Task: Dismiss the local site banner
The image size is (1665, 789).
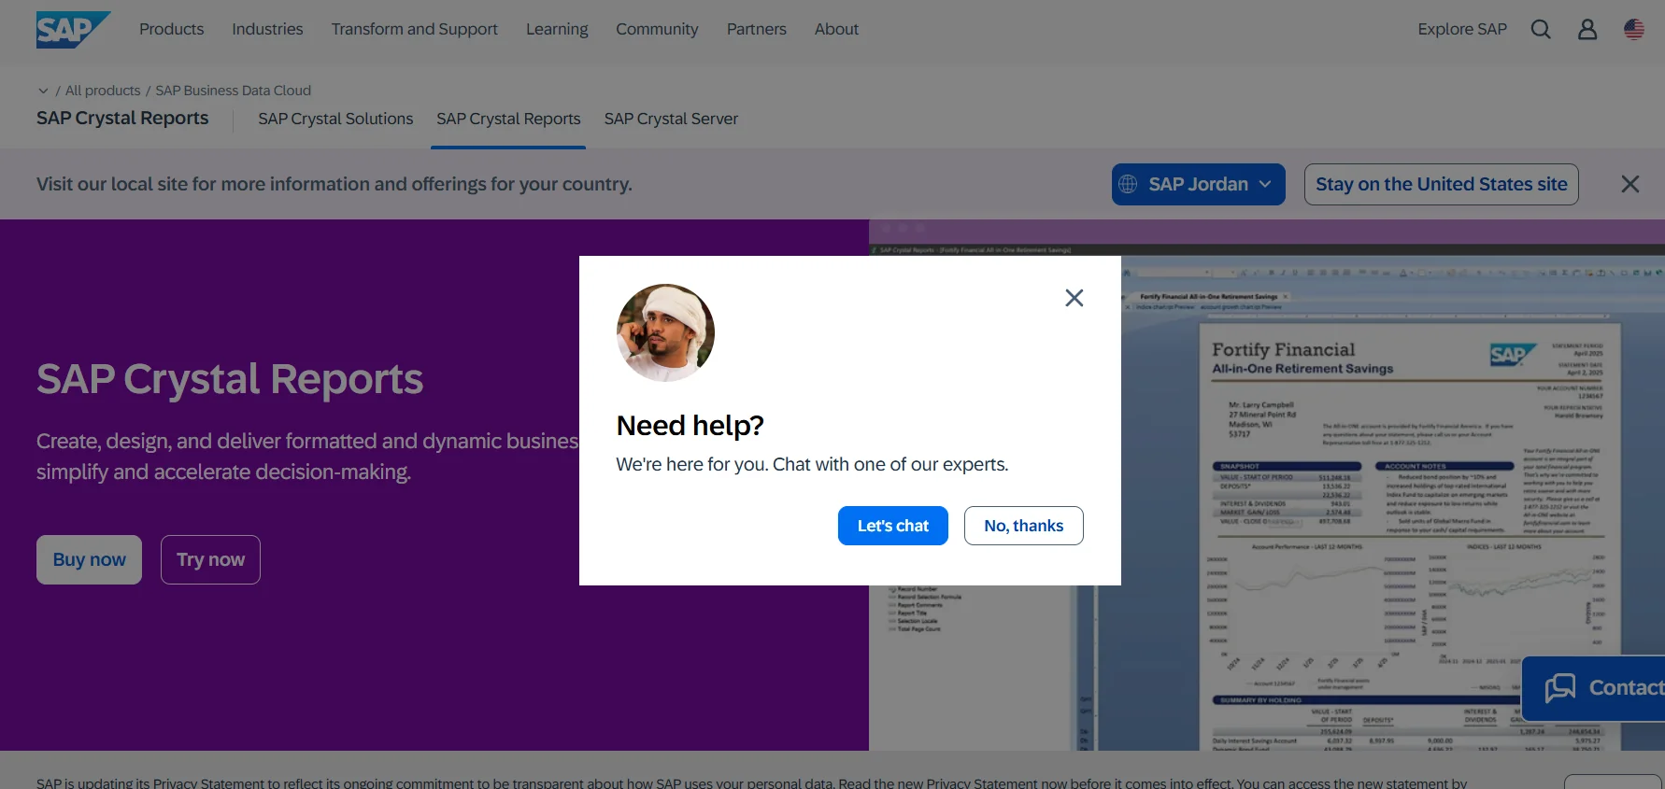Action: (1630, 184)
